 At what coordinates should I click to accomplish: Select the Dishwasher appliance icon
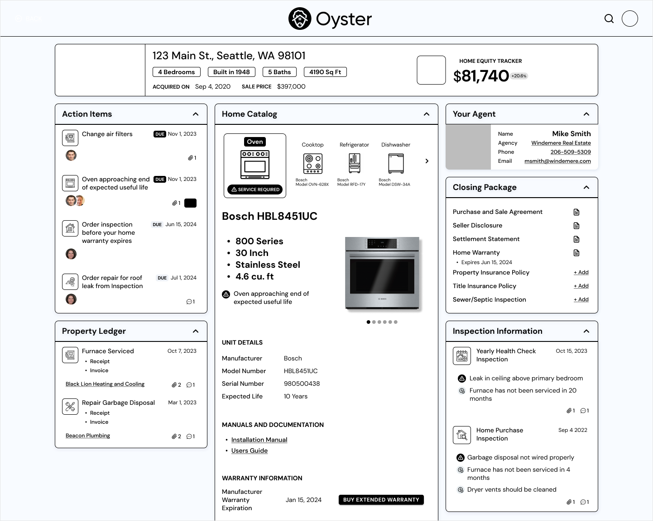coord(396,163)
